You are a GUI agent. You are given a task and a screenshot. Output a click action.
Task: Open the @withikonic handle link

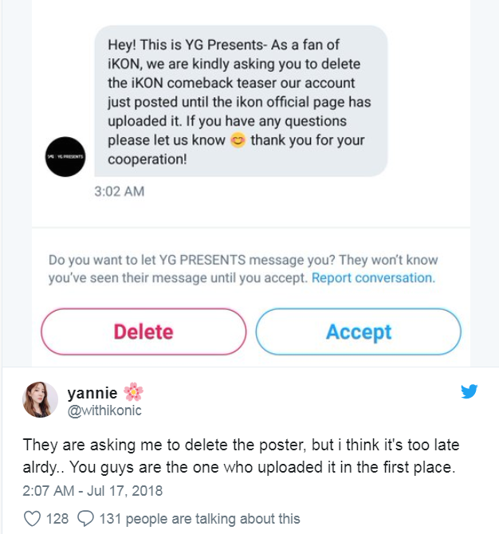tap(104, 410)
